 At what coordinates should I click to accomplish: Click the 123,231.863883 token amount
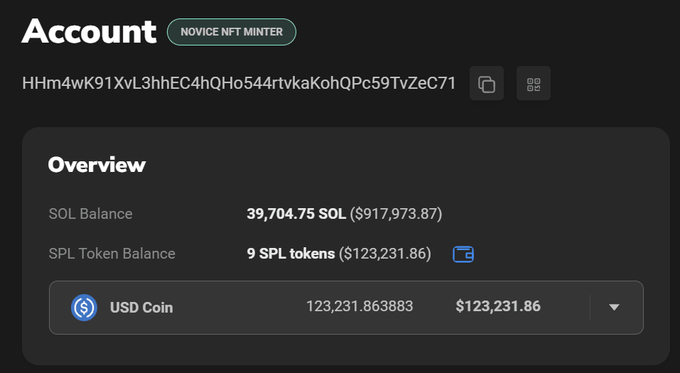pos(360,306)
